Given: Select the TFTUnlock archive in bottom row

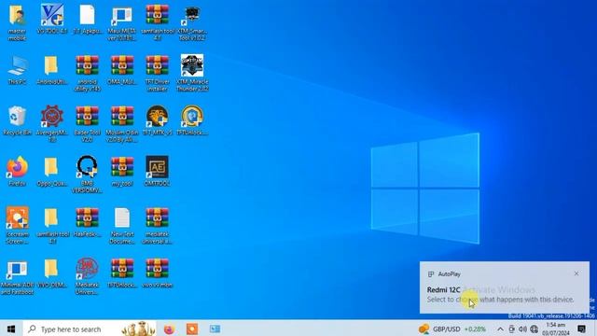Looking at the screenshot, I should coord(122,269).
